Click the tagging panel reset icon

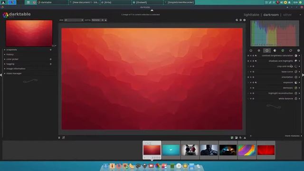(x=51, y=64)
